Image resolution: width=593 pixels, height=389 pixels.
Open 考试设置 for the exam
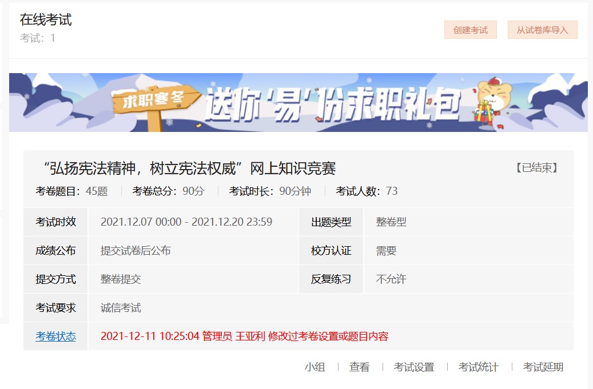pyautogui.click(x=413, y=367)
